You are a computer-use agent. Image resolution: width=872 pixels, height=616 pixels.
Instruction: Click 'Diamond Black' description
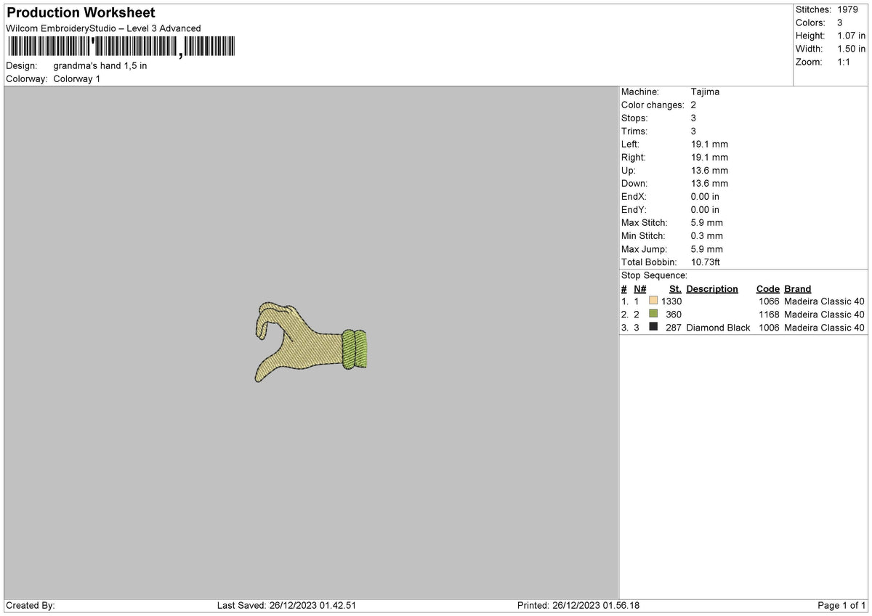click(x=718, y=327)
